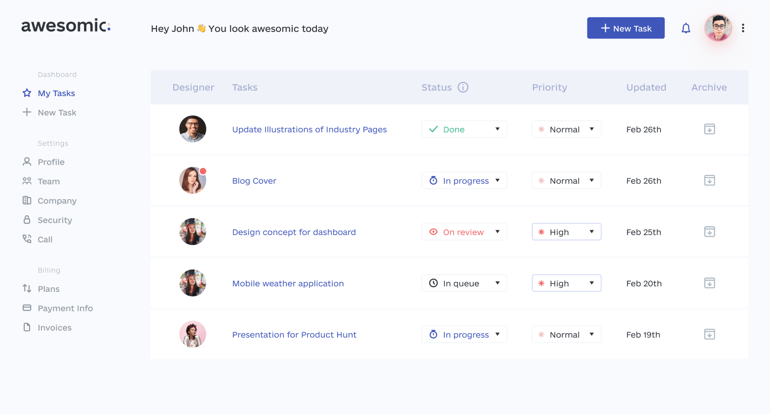Click designer avatar for Mobile weather application
Image resolution: width=770 pixels, height=414 pixels.
click(192, 283)
